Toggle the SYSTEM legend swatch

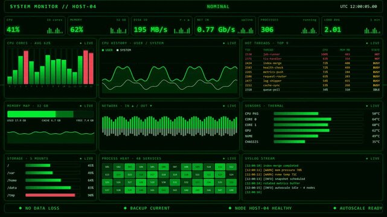click(x=118, y=50)
